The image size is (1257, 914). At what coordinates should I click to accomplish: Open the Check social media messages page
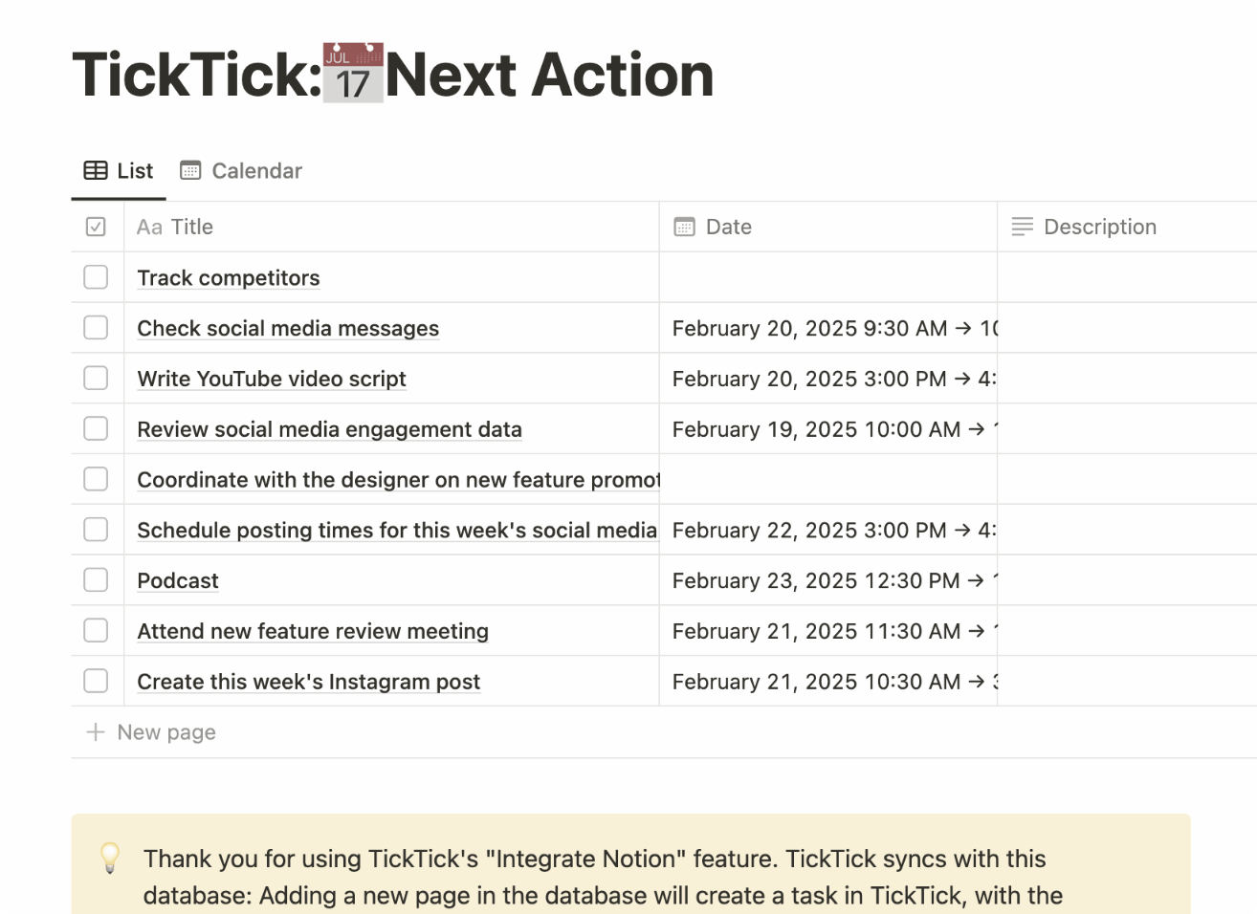(288, 328)
